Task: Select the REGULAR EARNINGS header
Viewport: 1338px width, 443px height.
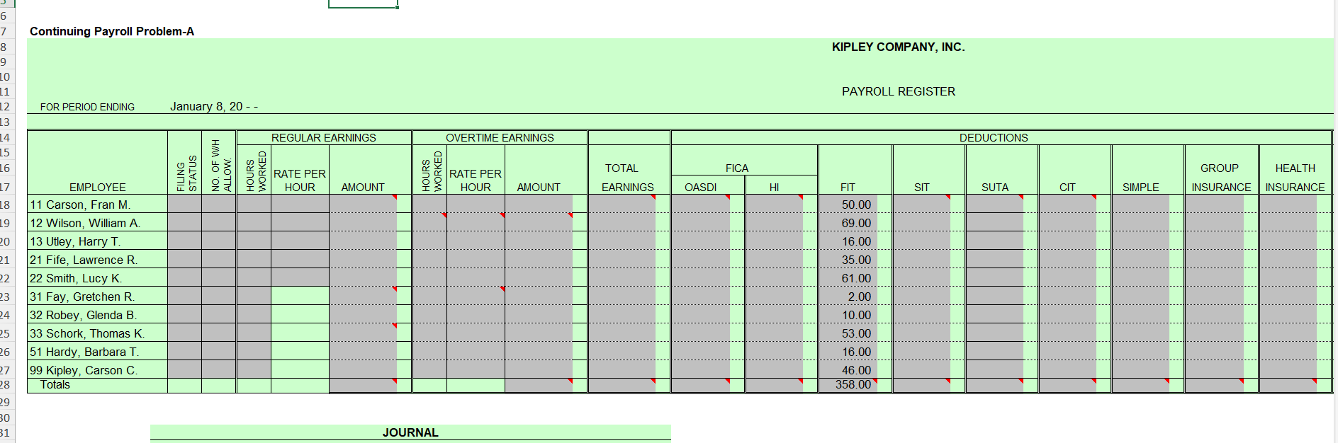Action: [x=324, y=138]
